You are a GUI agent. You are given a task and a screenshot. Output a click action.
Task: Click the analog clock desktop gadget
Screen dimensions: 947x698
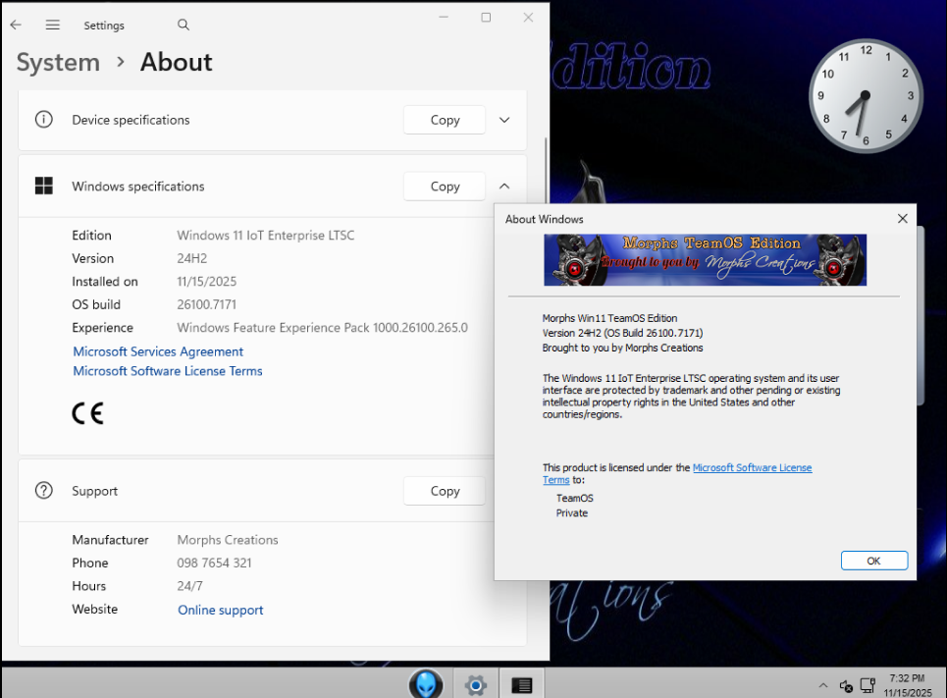pyautogui.click(x=866, y=96)
